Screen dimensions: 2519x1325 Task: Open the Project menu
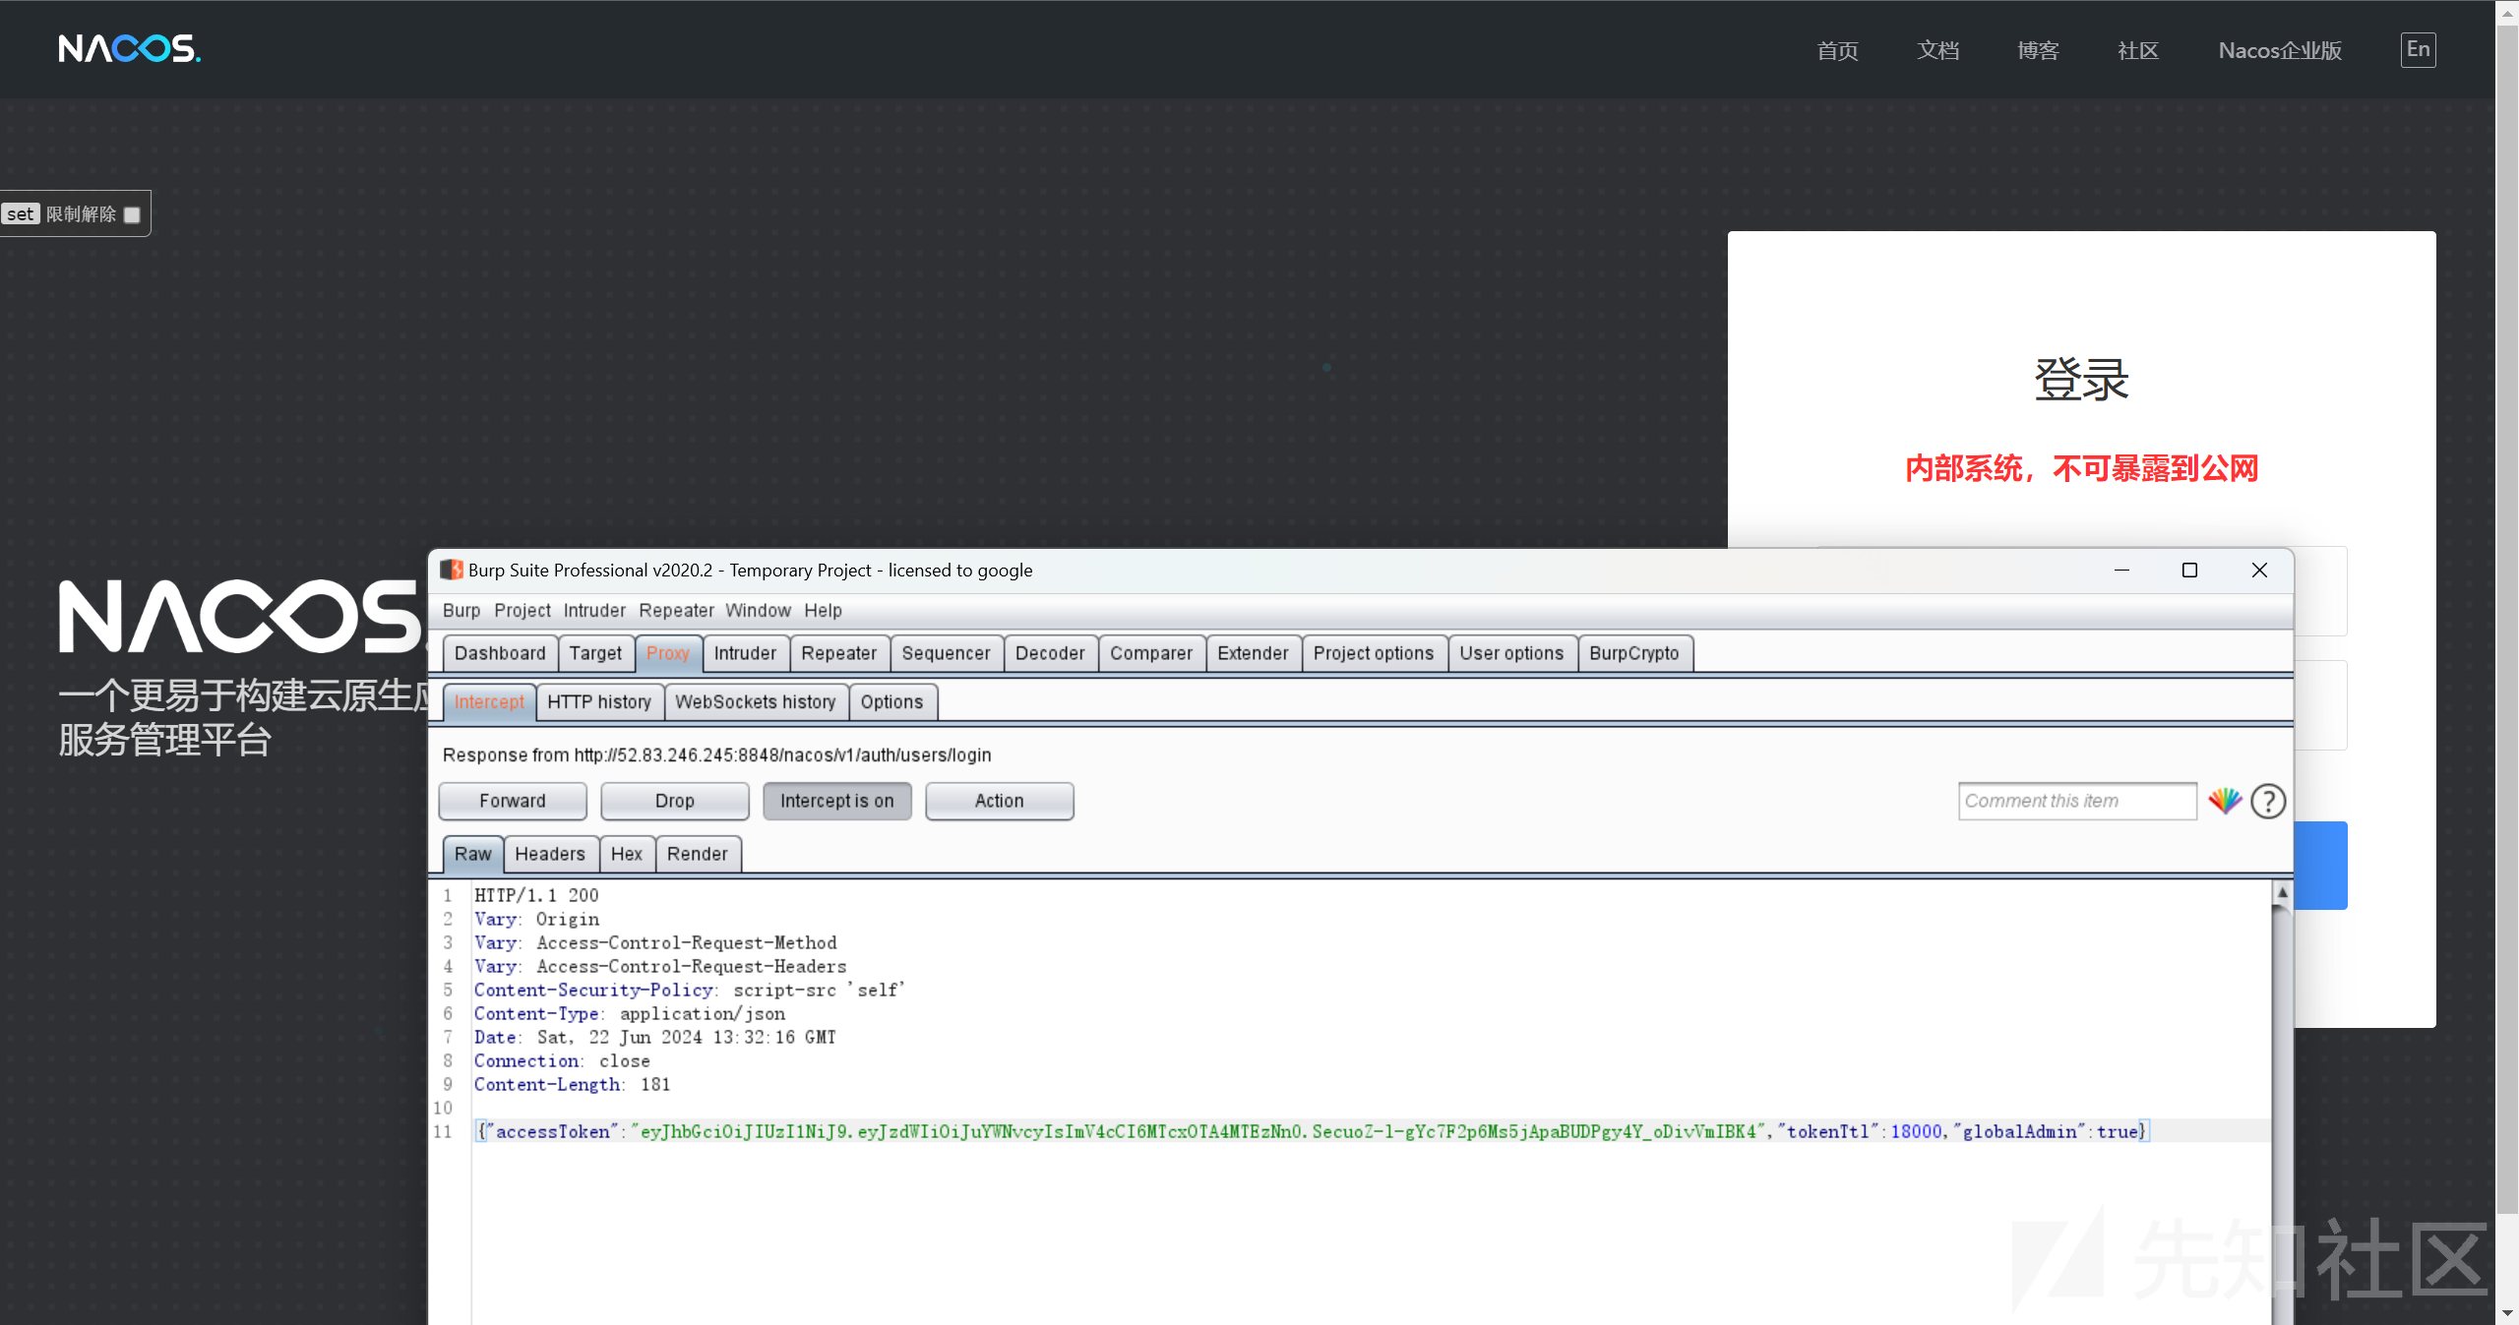(522, 610)
